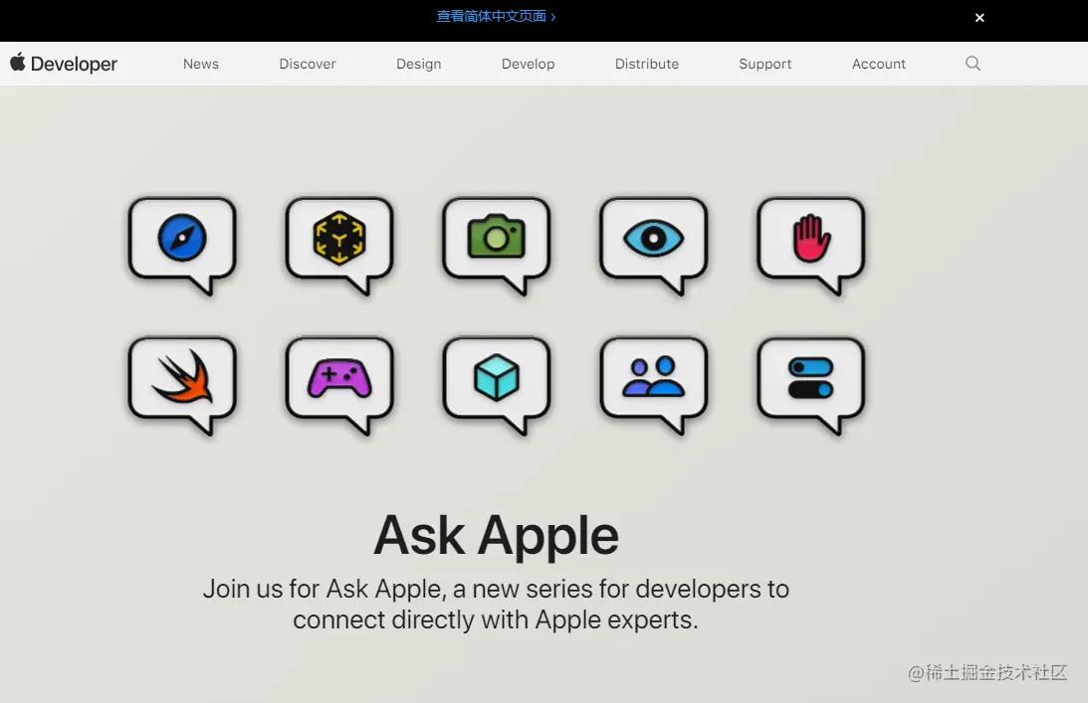Click the yellow ARKit cube speech bubble
The width and height of the screenshot is (1088, 703).
(x=339, y=245)
